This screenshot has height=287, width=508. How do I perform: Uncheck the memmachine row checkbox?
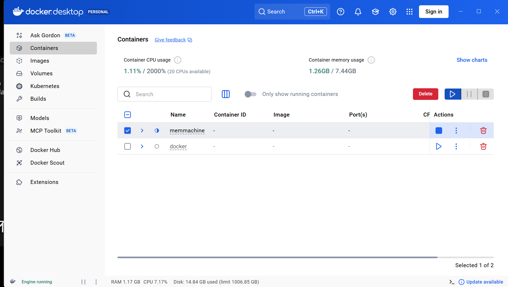(128, 131)
